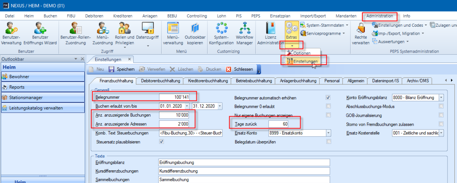
Task: Expand the Konto Eröffnungsbilanz dropdown
Action: point(441,97)
